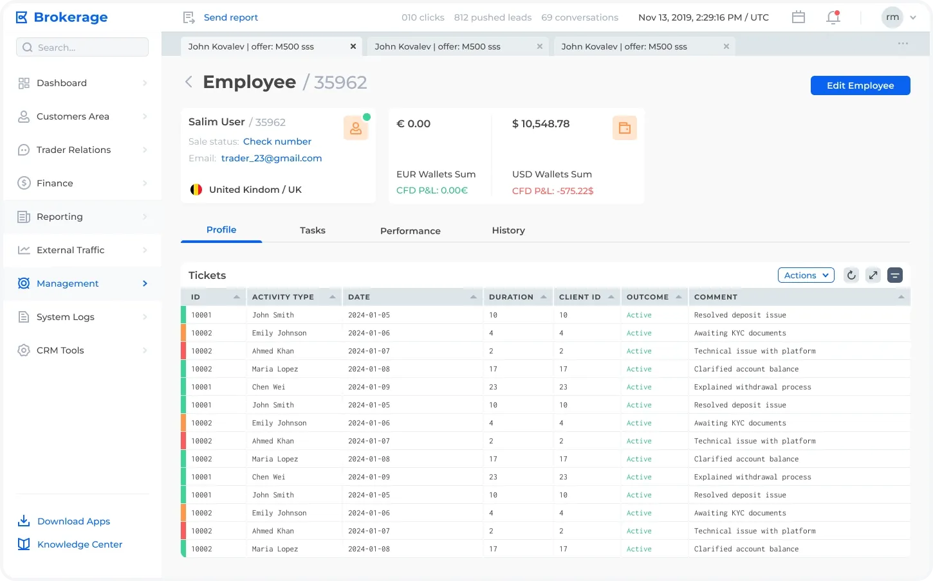Click the Send report icon
Screen dimensions: 933x581
(189, 17)
